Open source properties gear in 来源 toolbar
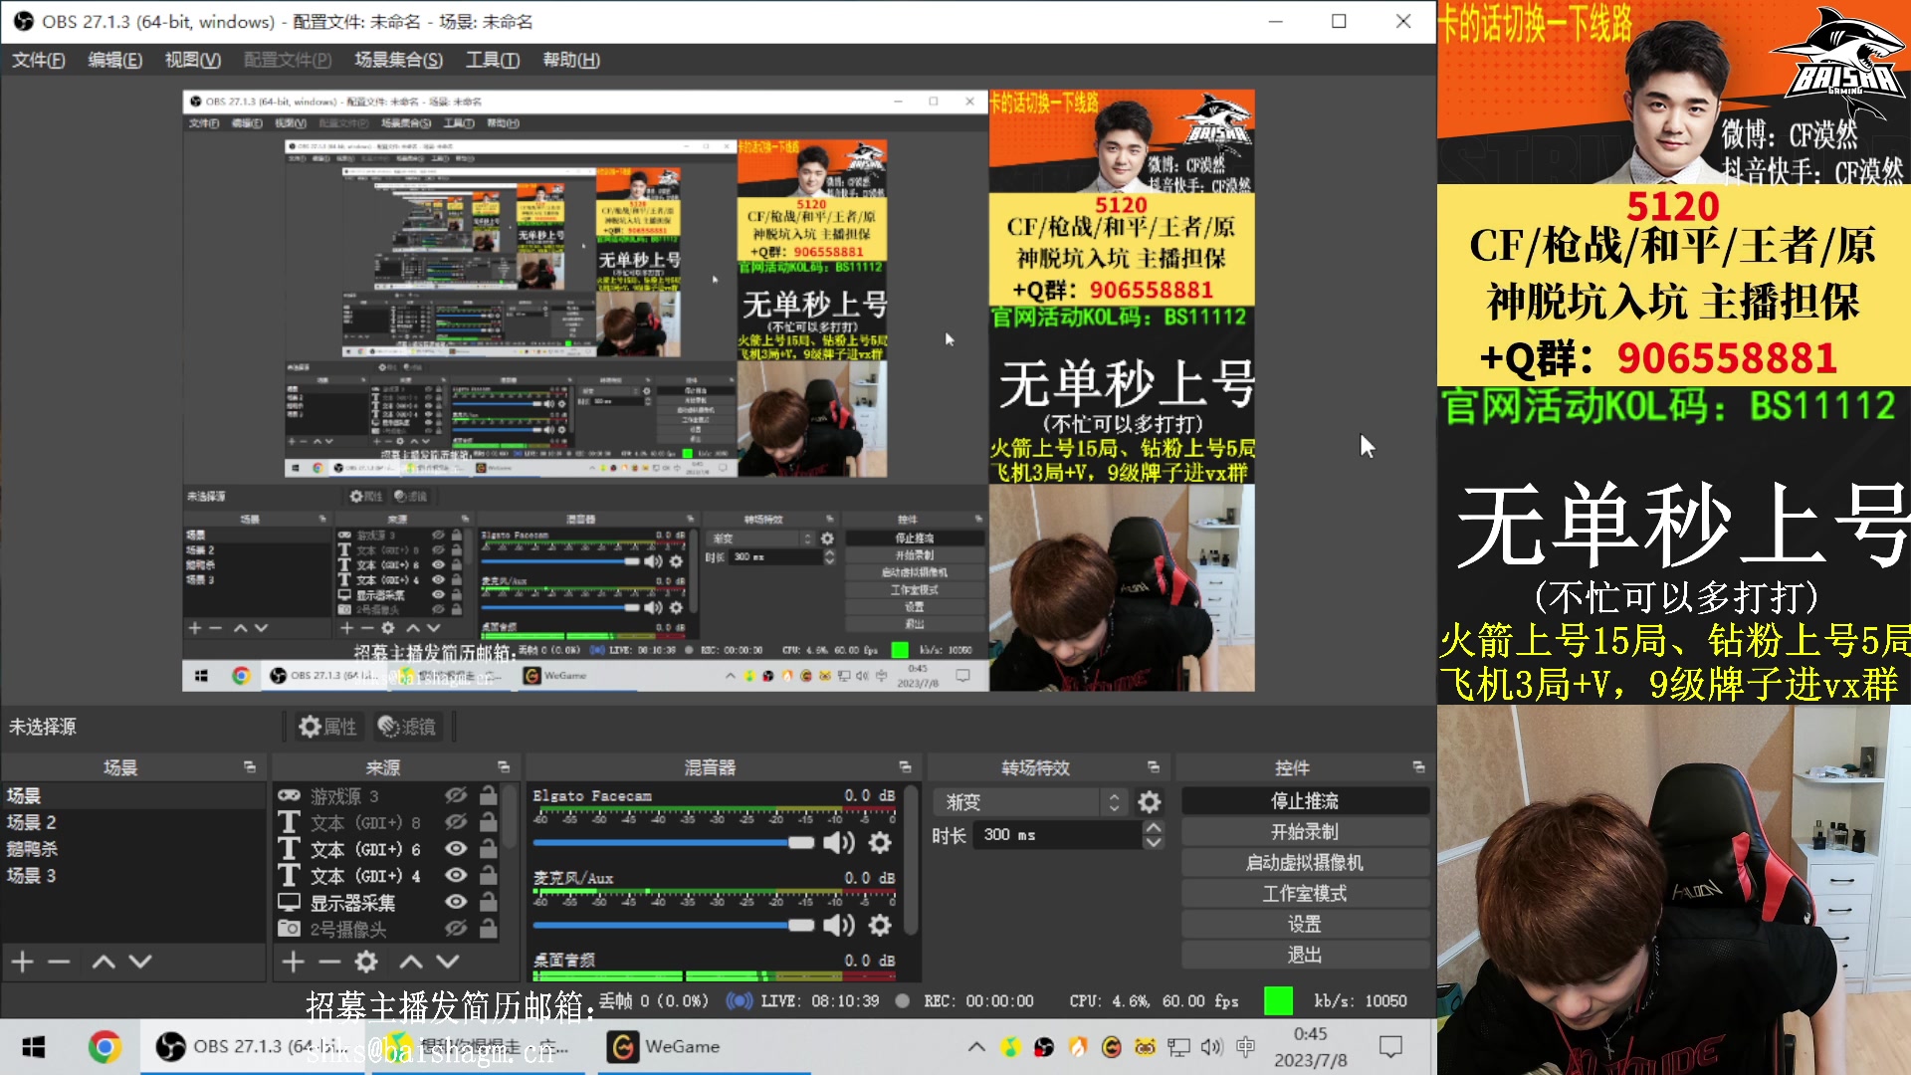Image resolution: width=1911 pixels, height=1075 pixels. click(366, 962)
